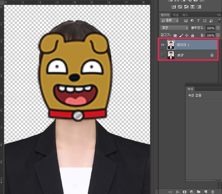Viewport: 222px width, 194px height.
Task: Delete layer with trash icon
Action: pos(213,192)
